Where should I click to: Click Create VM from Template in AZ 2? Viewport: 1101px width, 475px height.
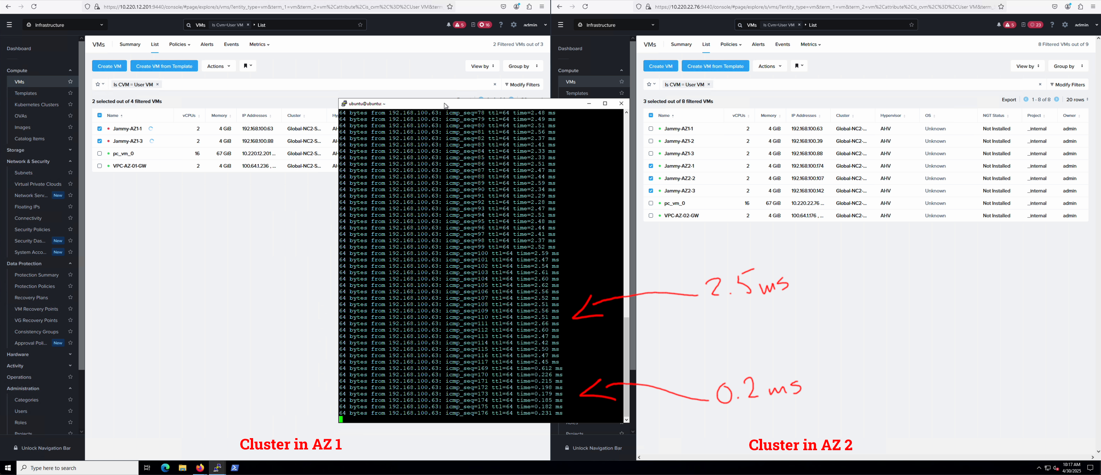click(716, 66)
